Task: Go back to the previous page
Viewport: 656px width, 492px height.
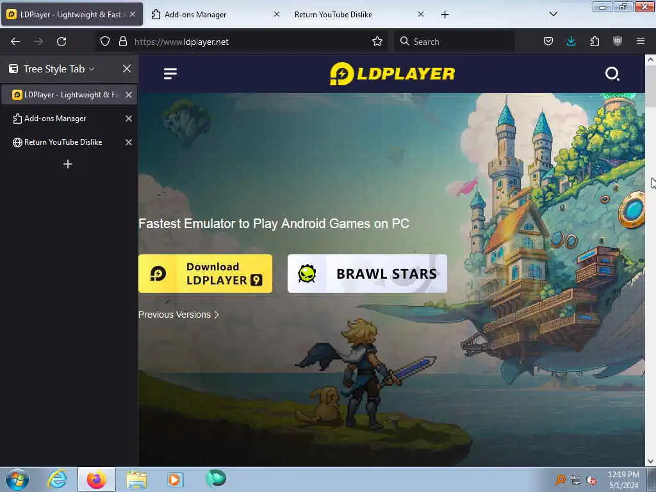Action: [15, 42]
